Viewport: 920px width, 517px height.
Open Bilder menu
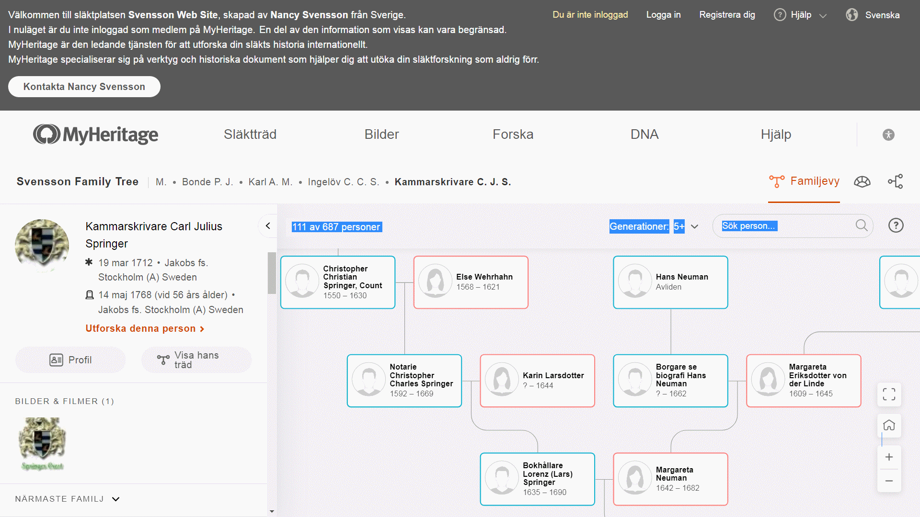pos(381,135)
